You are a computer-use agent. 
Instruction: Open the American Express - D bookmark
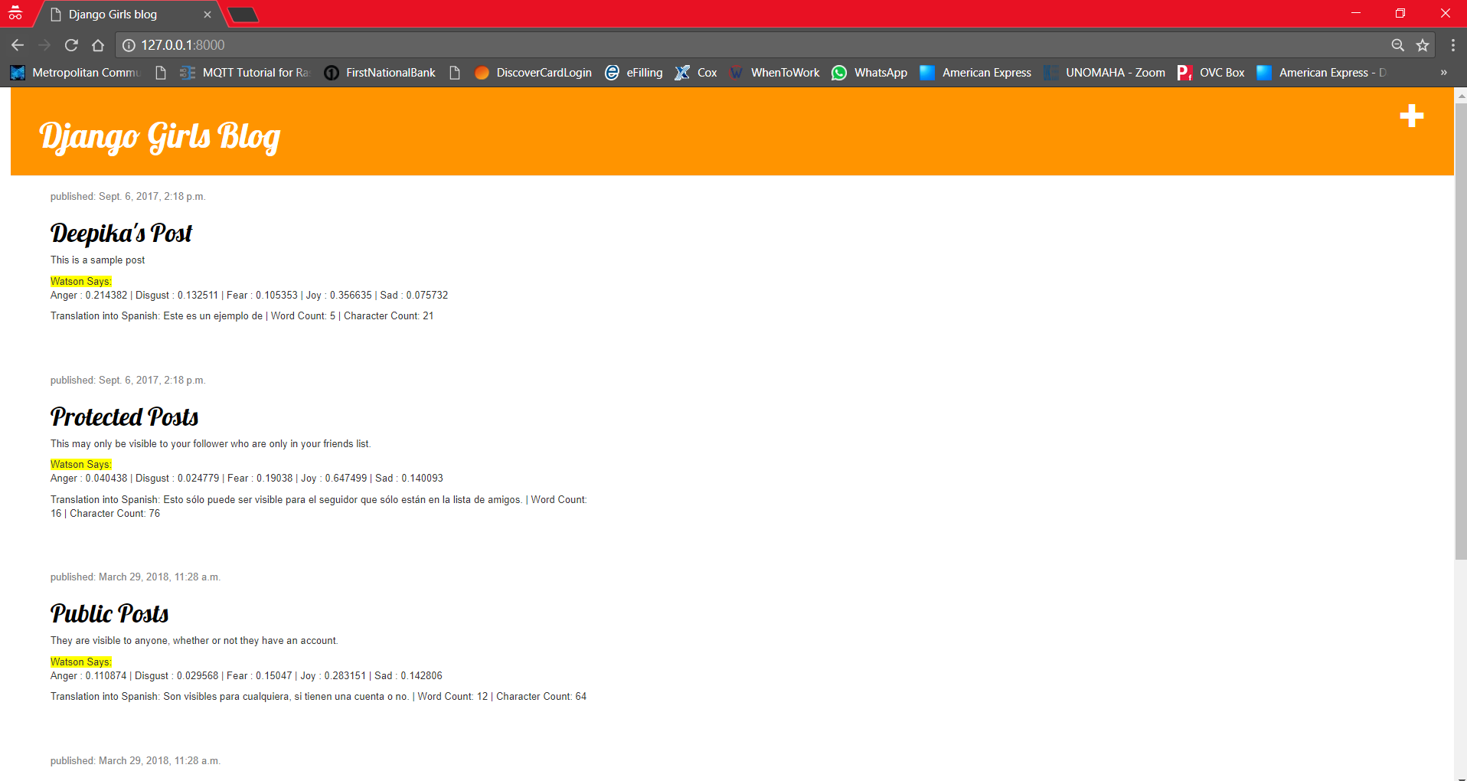click(x=1322, y=73)
